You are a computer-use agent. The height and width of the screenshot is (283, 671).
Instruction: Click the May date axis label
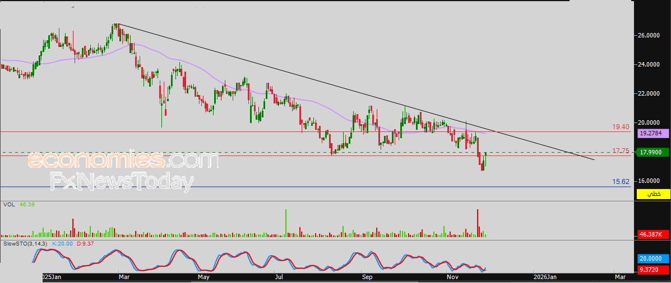pyautogui.click(x=203, y=277)
